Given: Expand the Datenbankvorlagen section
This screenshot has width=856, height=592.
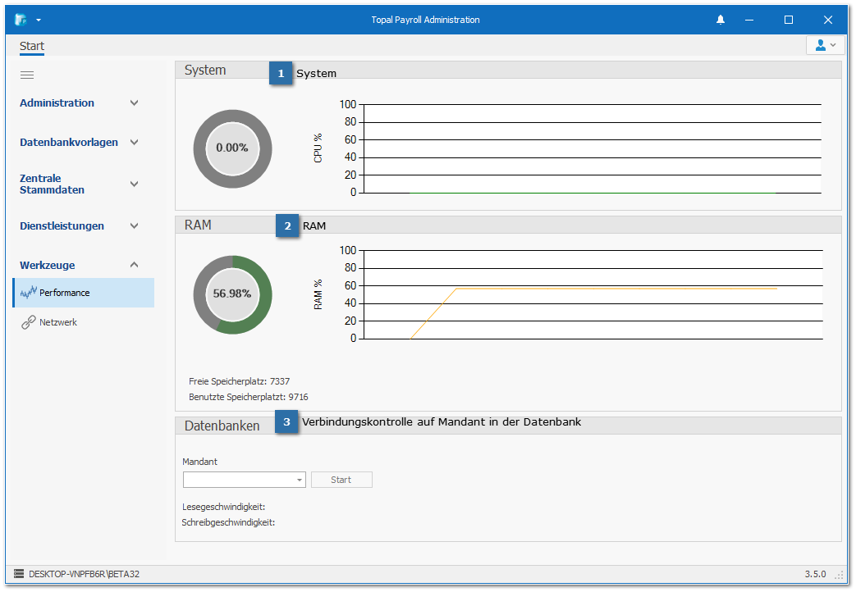Looking at the screenshot, I should tap(135, 143).
